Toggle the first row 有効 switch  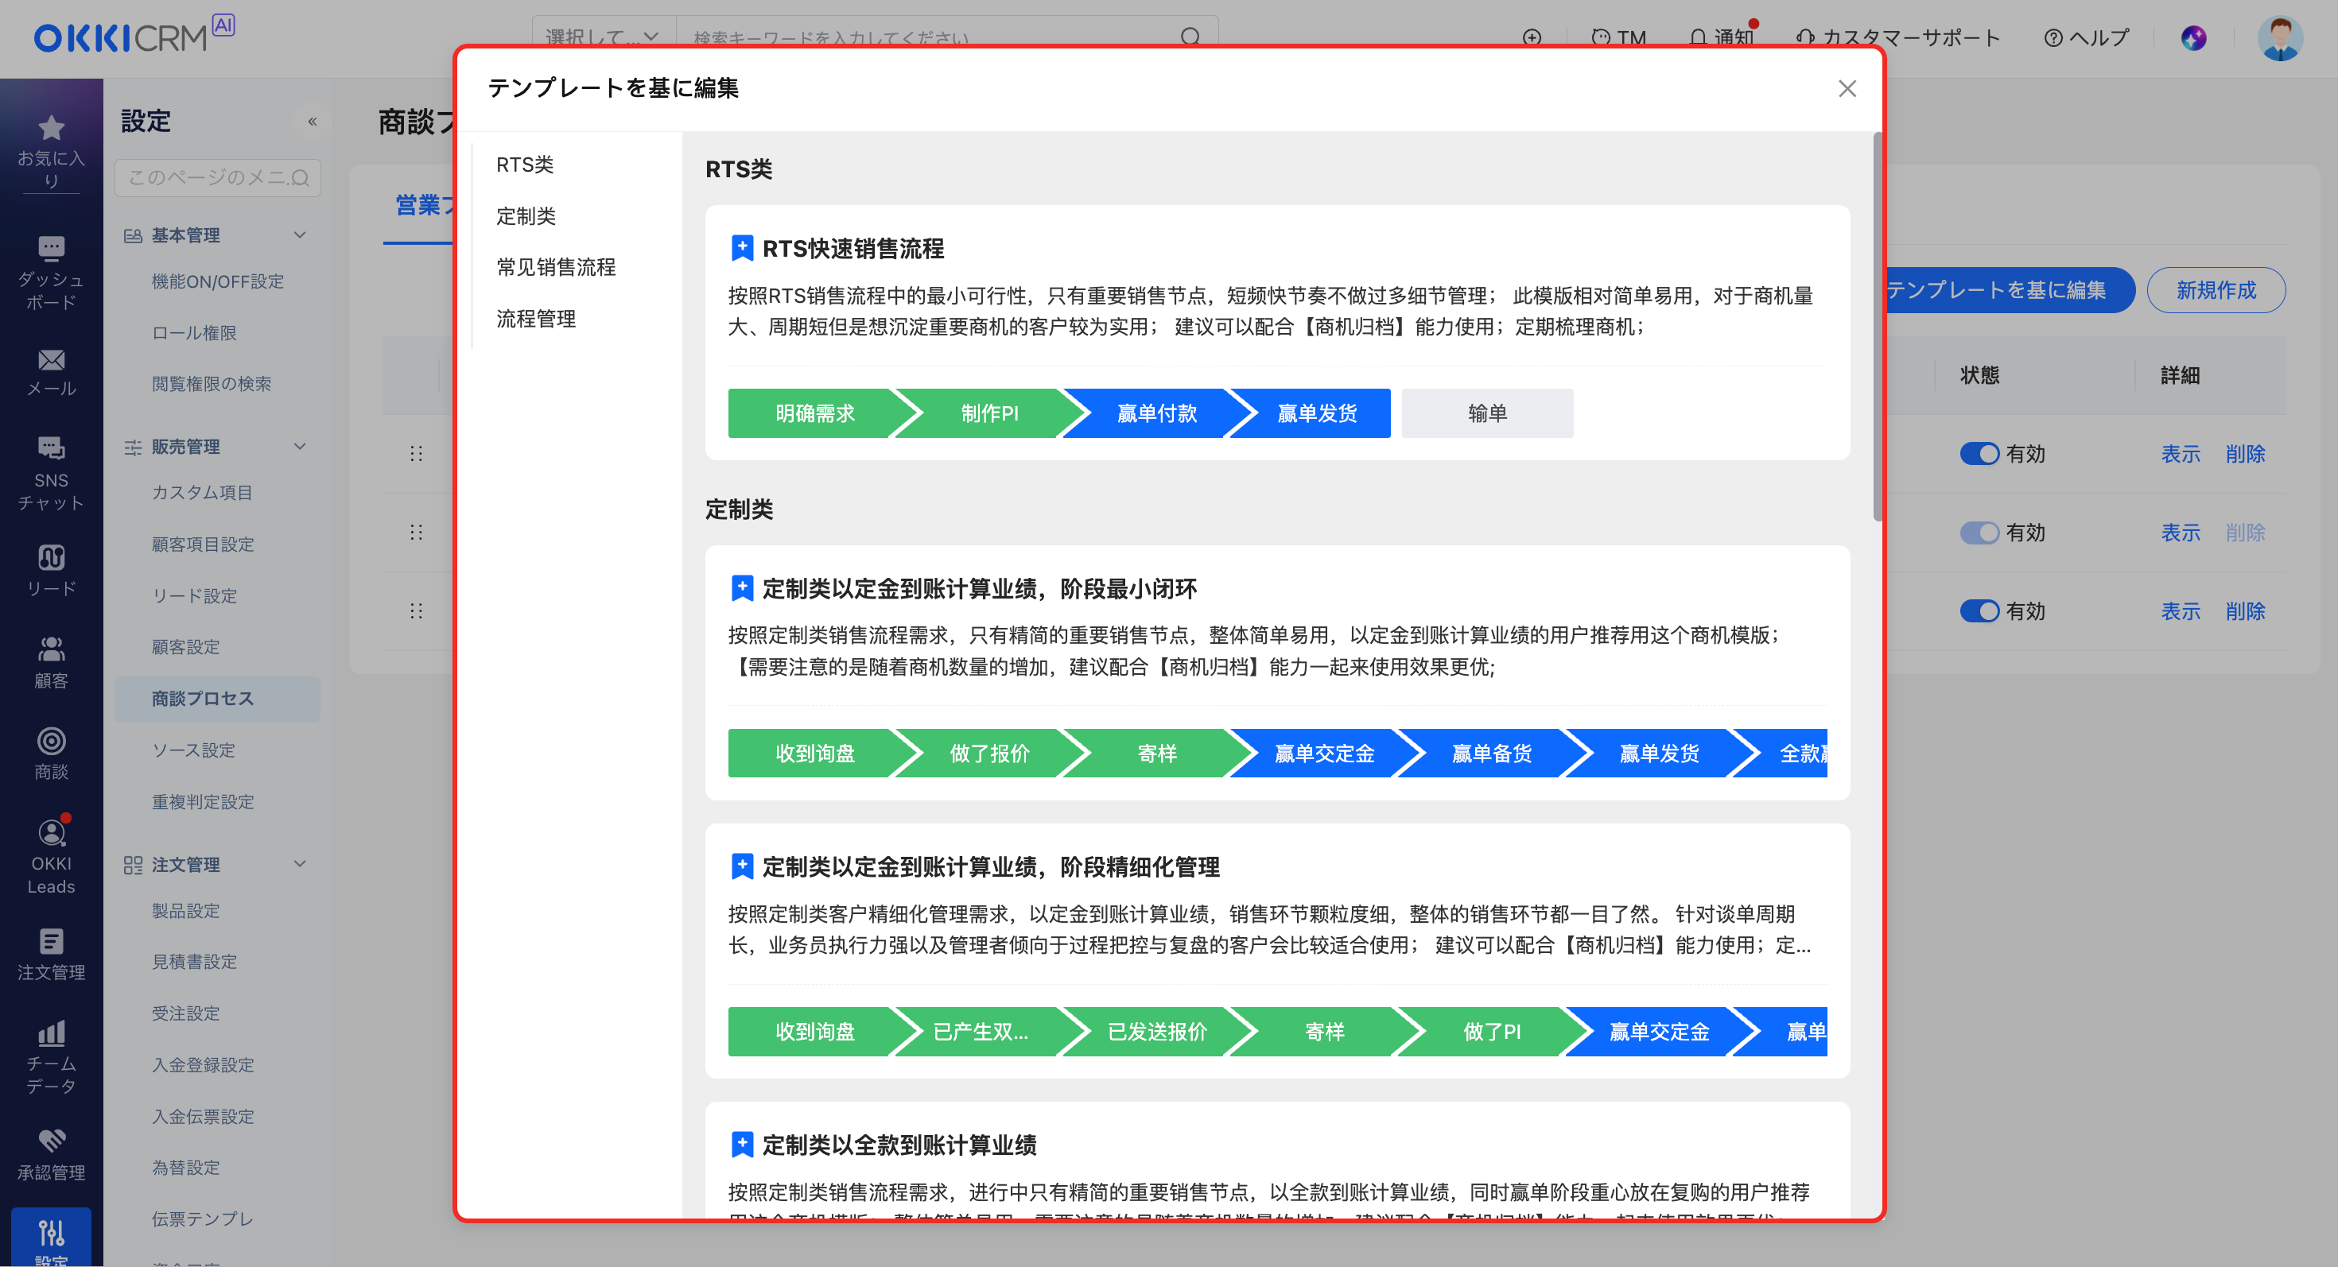(x=1979, y=454)
